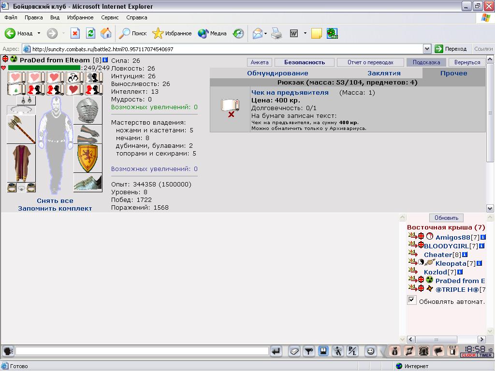Click the Edit with Word icon

coord(293,33)
